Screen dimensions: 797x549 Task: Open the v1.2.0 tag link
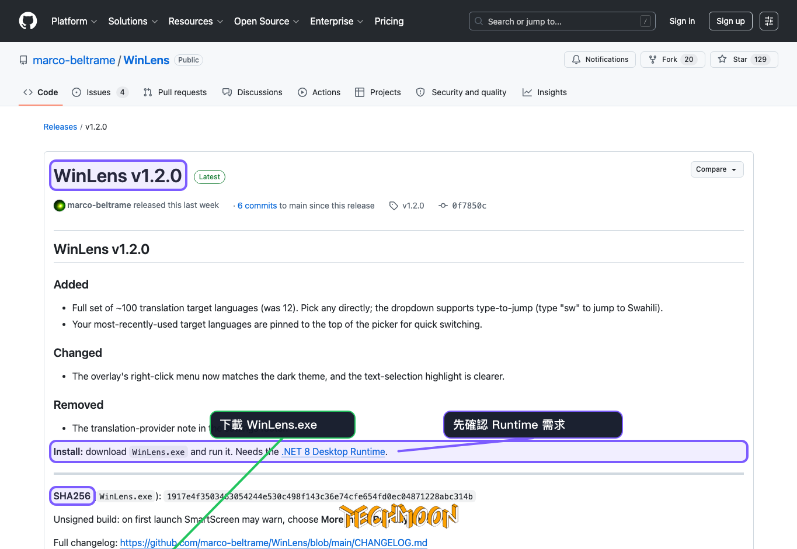pyautogui.click(x=413, y=206)
